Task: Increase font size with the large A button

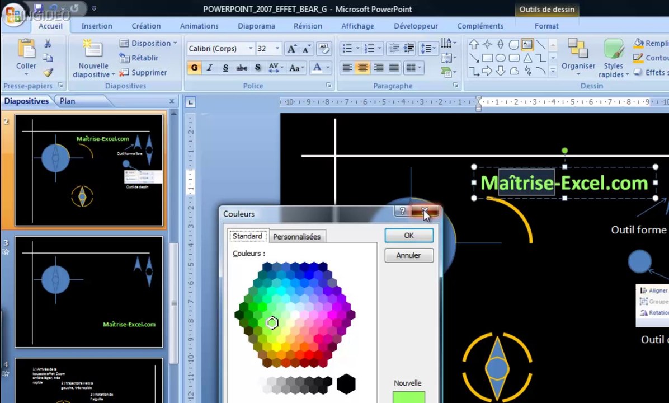Action: click(x=292, y=49)
